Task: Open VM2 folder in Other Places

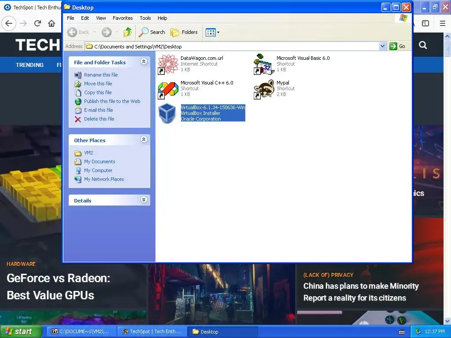Action: pyautogui.click(x=89, y=153)
